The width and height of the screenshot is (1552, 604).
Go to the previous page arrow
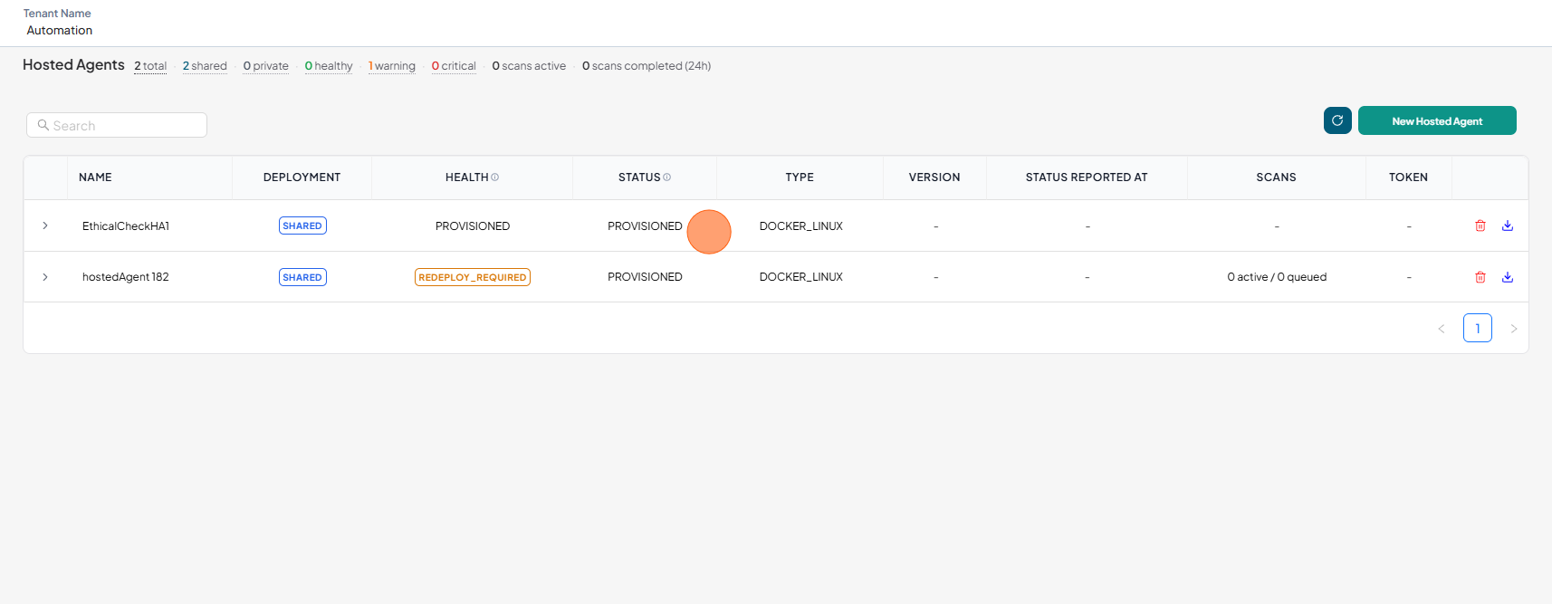(x=1442, y=329)
